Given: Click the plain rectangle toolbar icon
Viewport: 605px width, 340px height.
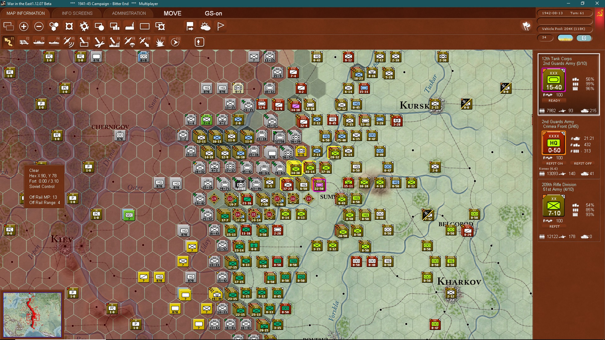Looking at the screenshot, I should point(145,26).
